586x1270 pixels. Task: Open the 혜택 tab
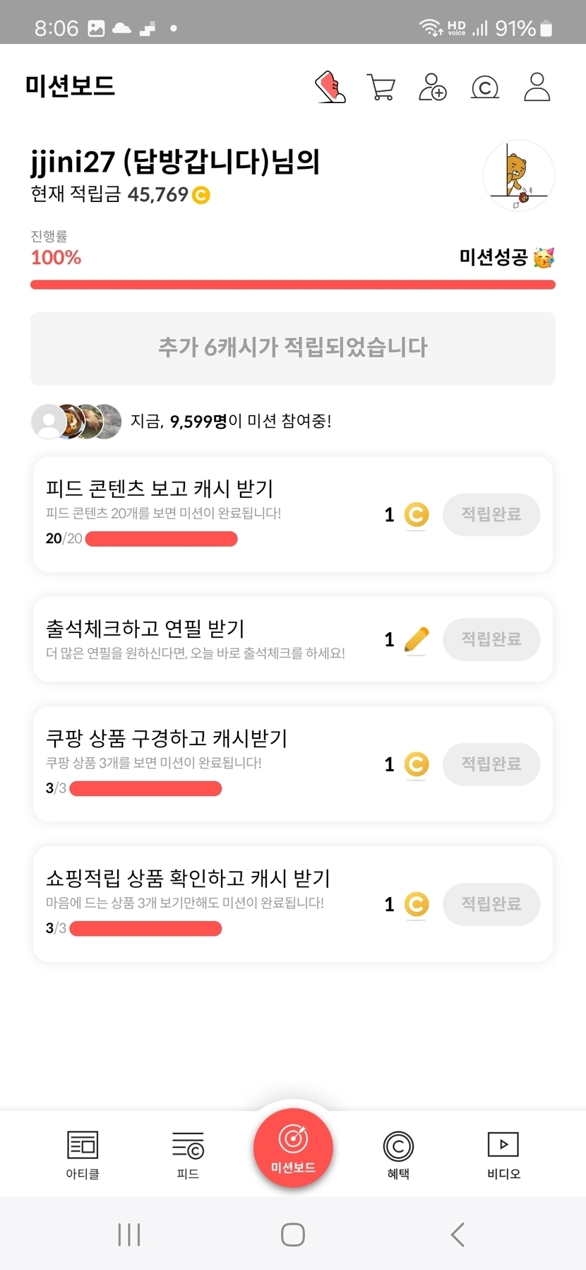tap(398, 1153)
